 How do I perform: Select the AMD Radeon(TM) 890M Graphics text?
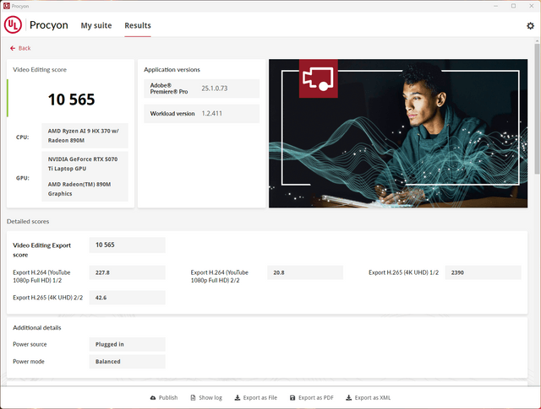click(x=79, y=189)
